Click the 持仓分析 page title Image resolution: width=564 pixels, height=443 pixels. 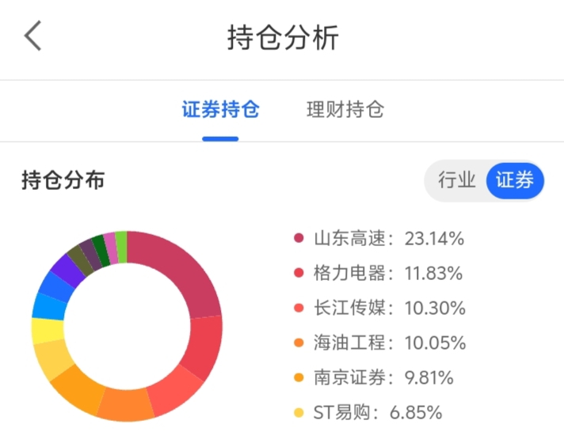click(x=283, y=37)
